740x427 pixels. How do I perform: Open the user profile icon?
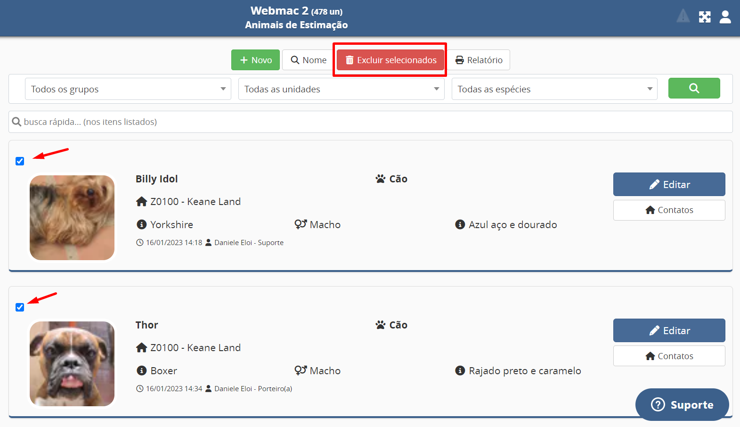coord(725,17)
